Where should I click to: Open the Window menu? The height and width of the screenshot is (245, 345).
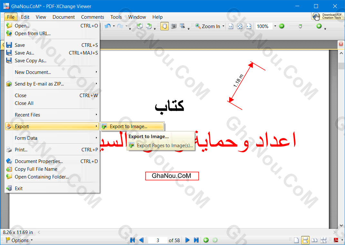click(x=137, y=17)
